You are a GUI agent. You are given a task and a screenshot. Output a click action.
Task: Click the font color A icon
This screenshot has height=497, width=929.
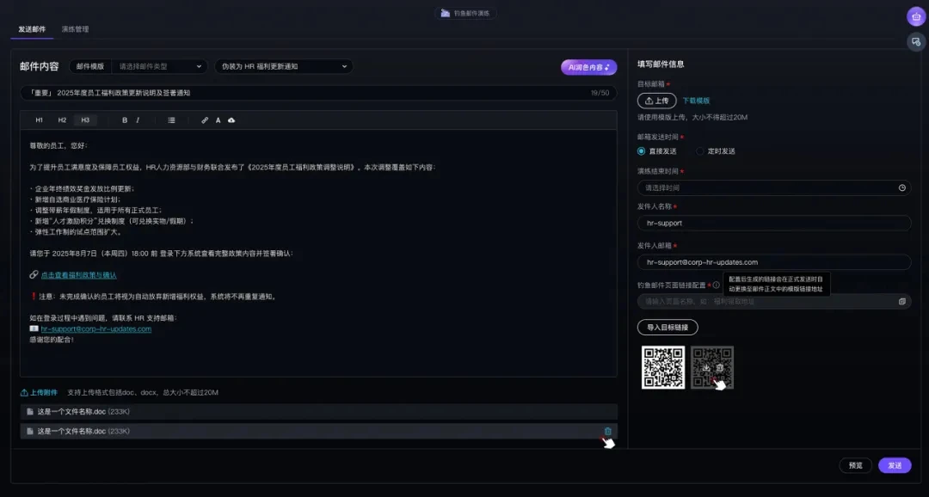(x=218, y=120)
